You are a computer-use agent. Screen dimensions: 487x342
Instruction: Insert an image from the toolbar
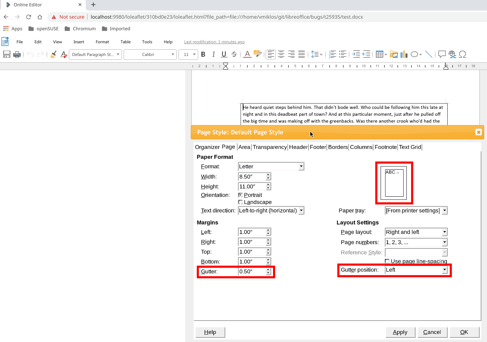(x=394, y=54)
